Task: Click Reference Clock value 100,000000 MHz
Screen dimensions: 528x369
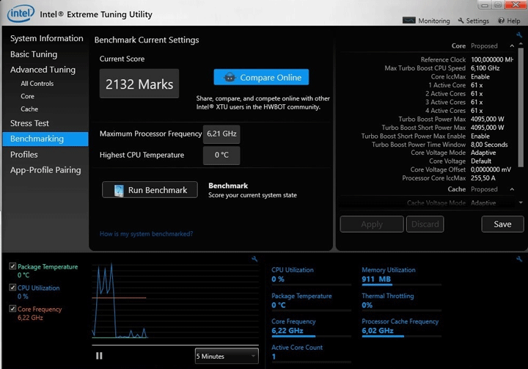Action: click(x=491, y=59)
